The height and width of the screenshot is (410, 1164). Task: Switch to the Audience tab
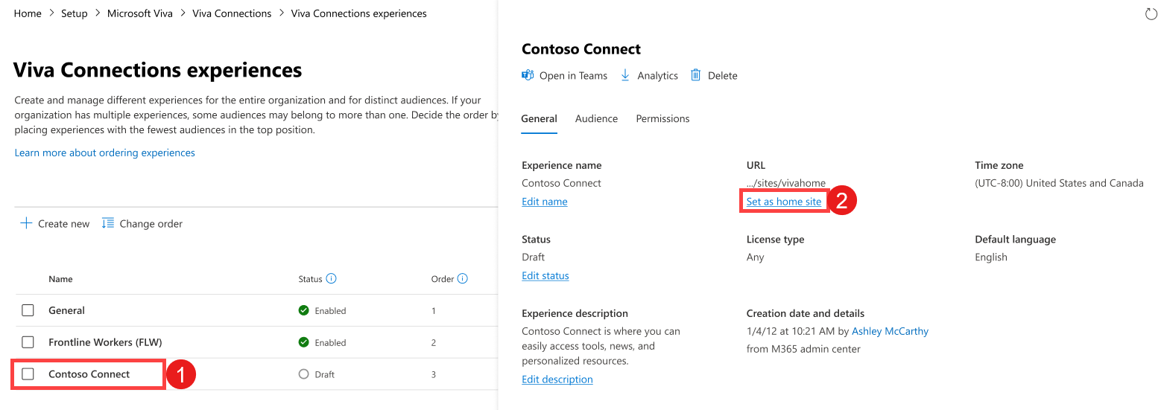[596, 118]
